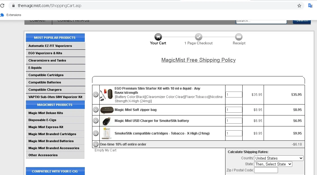Viewport: 317px width, 175px height.
Task: Remove SmokeStik compatible cartridges item
Action: (x=96, y=133)
